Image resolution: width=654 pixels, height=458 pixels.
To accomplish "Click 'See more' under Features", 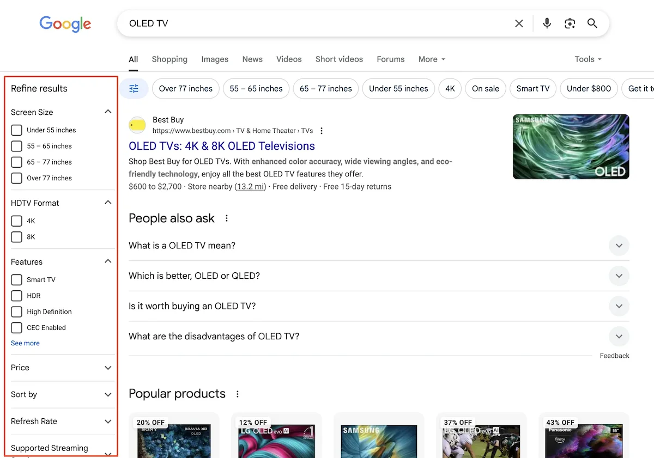I will click(x=25, y=343).
